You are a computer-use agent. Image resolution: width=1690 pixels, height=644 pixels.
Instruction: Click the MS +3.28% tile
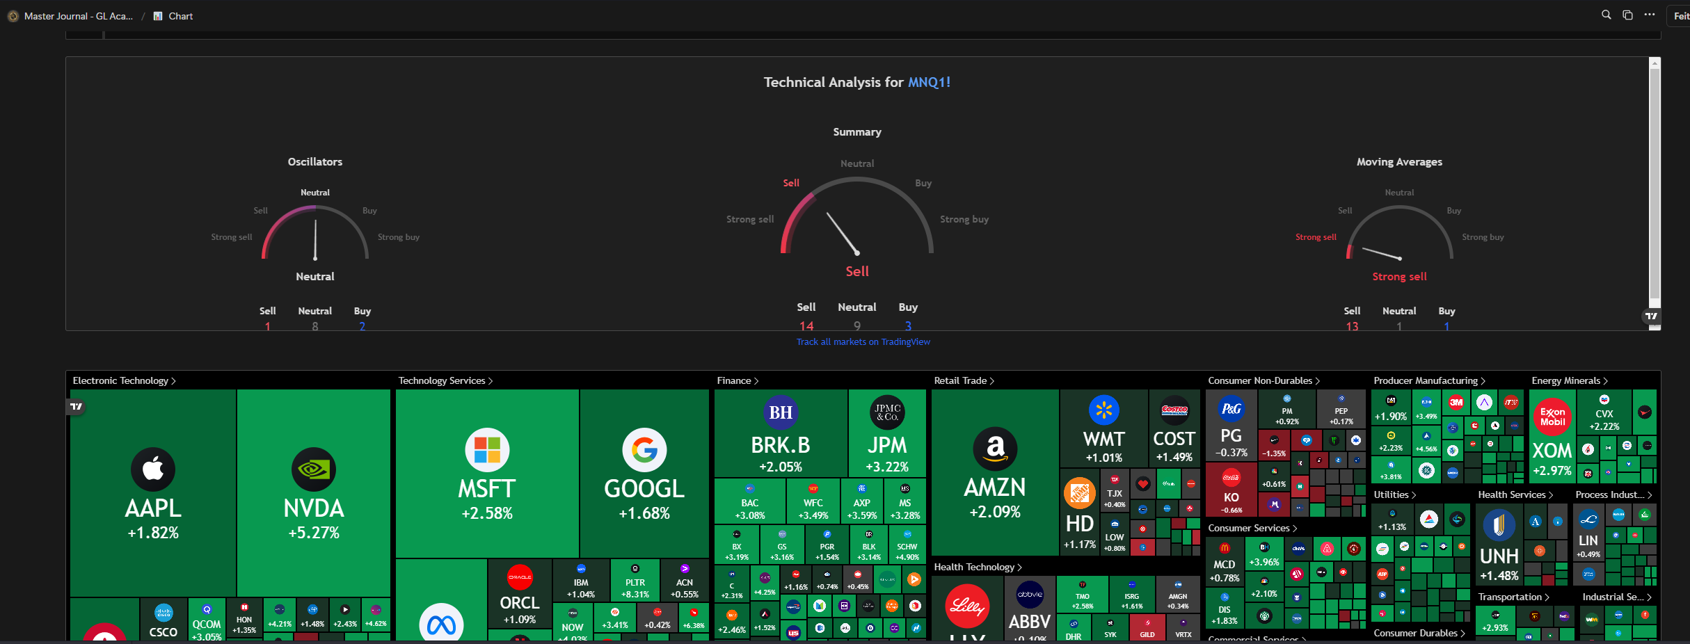point(904,501)
